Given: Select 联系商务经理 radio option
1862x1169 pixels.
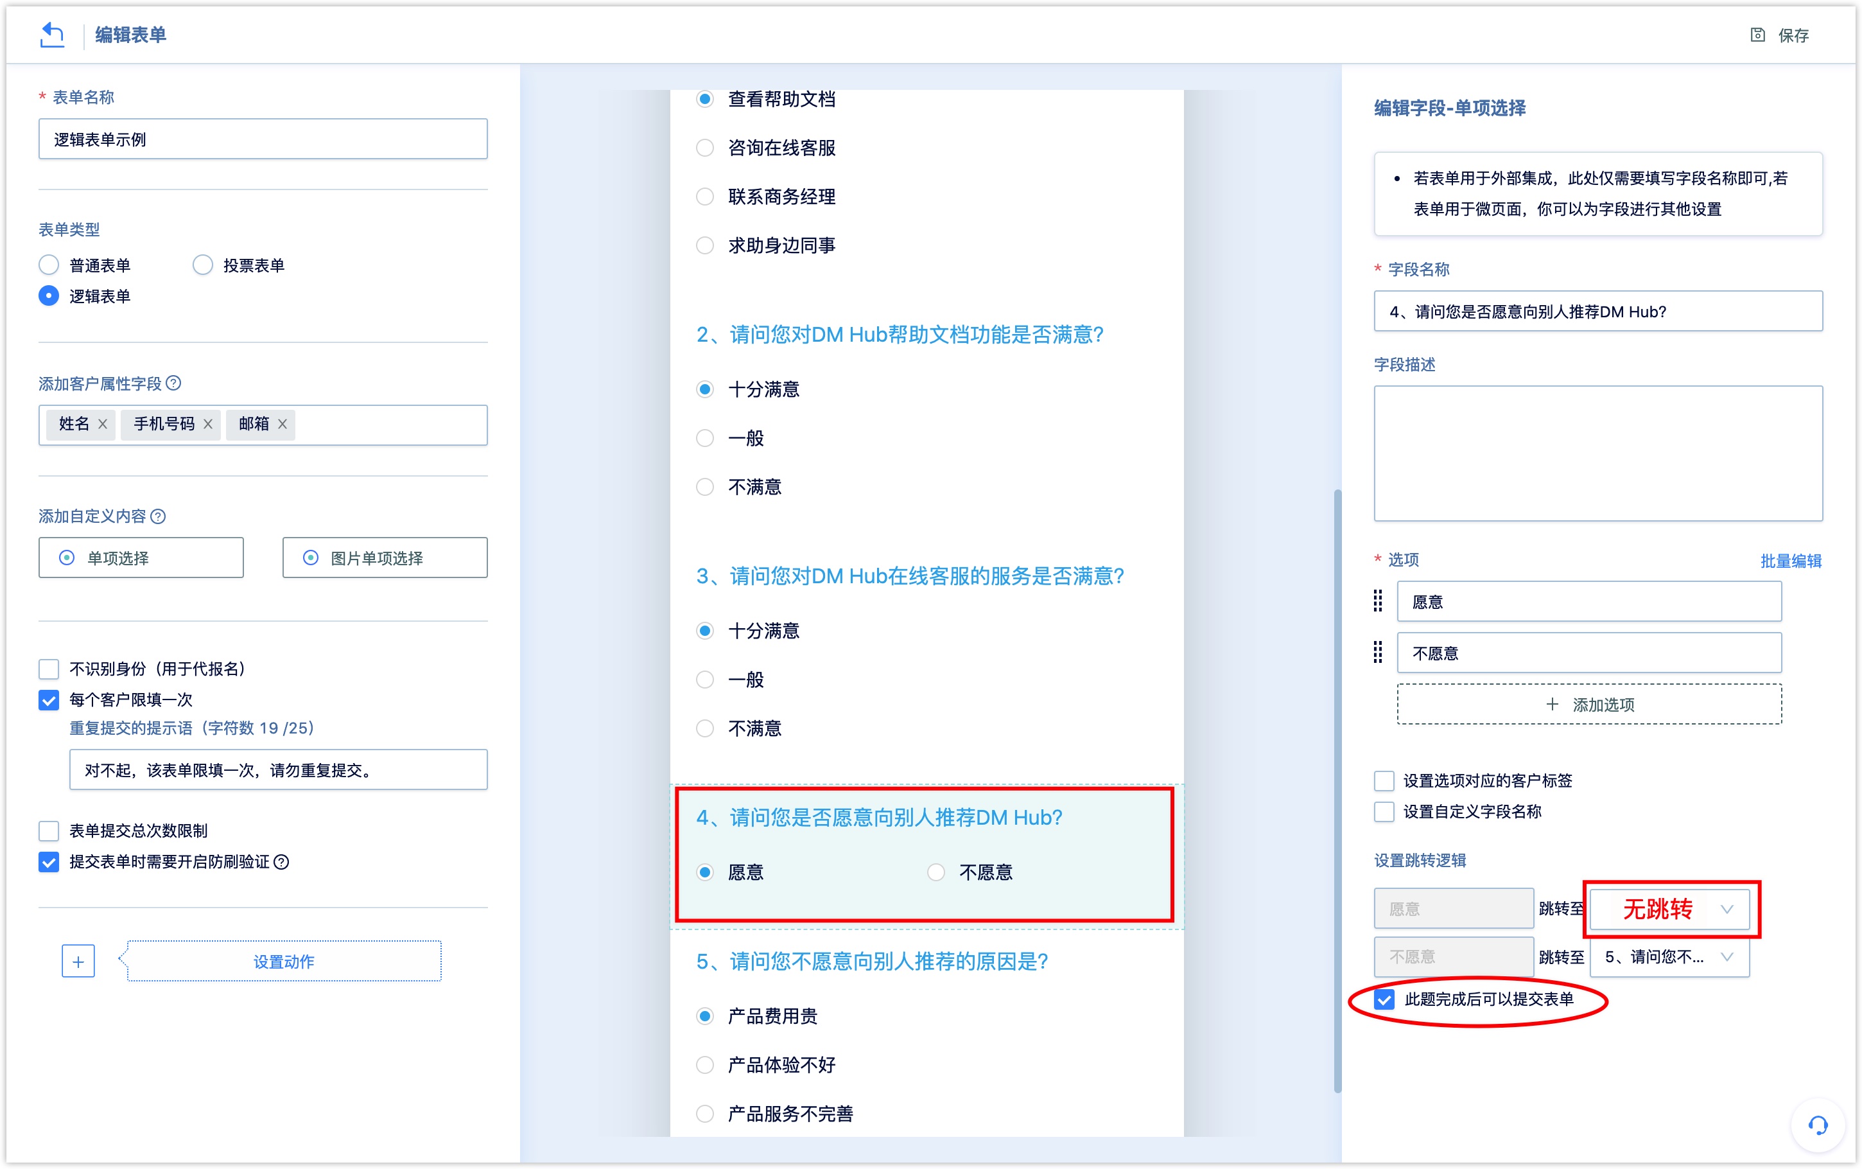Looking at the screenshot, I should click(x=704, y=197).
